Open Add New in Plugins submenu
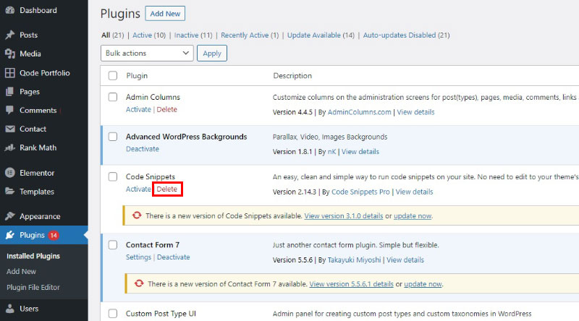 [x=21, y=271]
